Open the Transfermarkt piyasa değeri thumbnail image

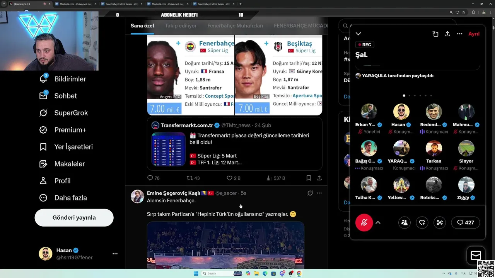(169, 149)
